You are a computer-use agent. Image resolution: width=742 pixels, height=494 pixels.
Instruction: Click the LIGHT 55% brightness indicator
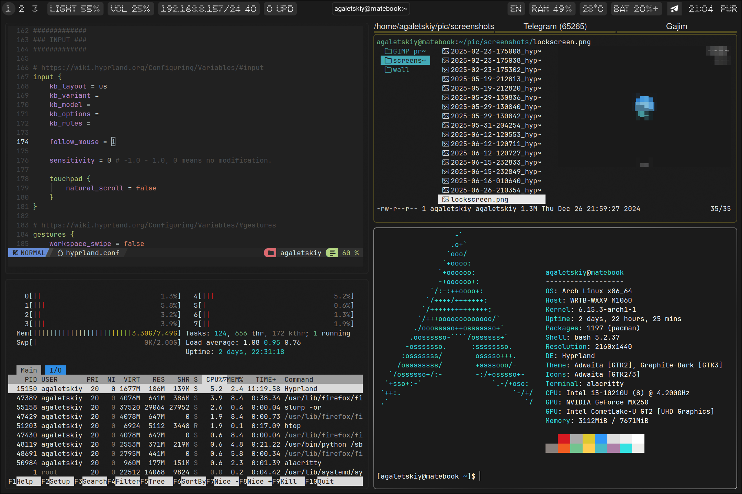coord(75,9)
